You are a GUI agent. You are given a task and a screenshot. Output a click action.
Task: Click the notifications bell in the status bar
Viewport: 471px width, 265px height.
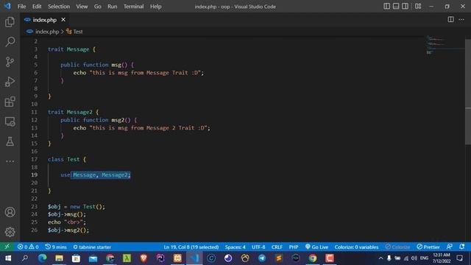pyautogui.click(x=462, y=247)
